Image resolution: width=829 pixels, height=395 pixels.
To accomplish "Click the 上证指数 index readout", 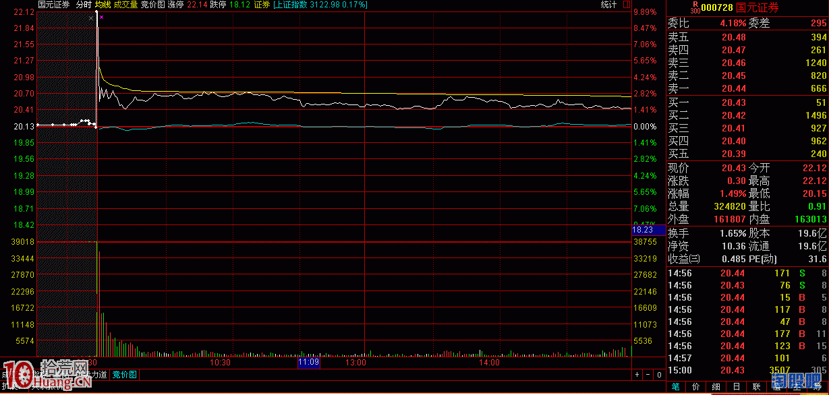I will pos(320,5).
